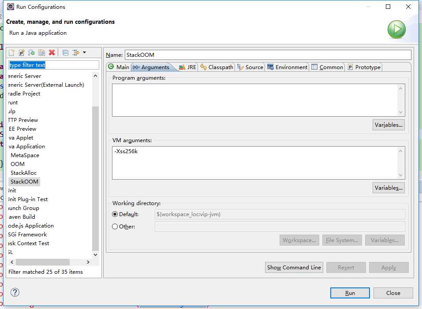Image resolution: width=422 pixels, height=309 pixels.
Task: Click the File System... button
Action: pos(342,240)
